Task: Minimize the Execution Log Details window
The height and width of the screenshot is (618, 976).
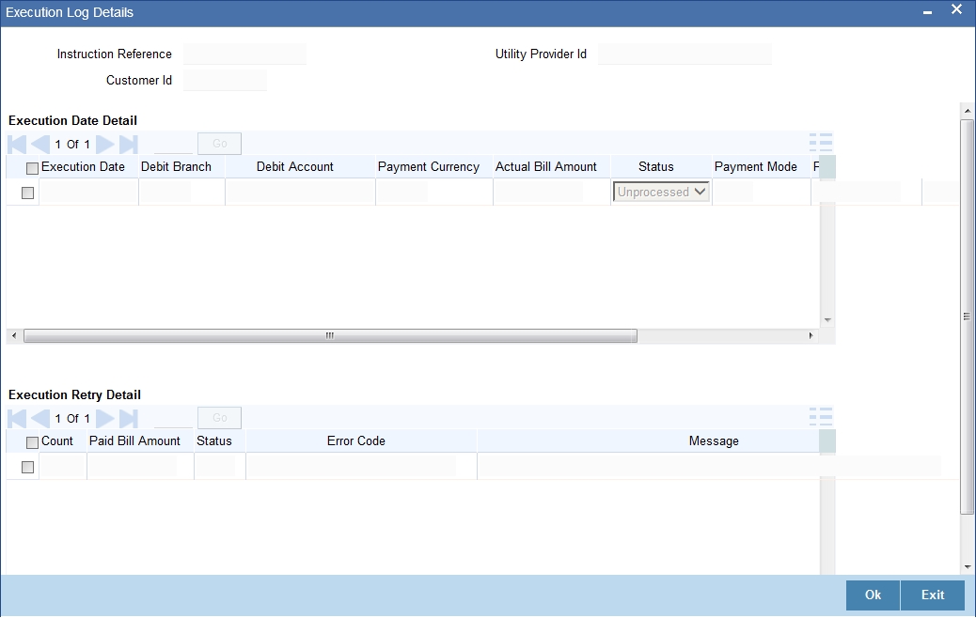Action: click(x=927, y=12)
